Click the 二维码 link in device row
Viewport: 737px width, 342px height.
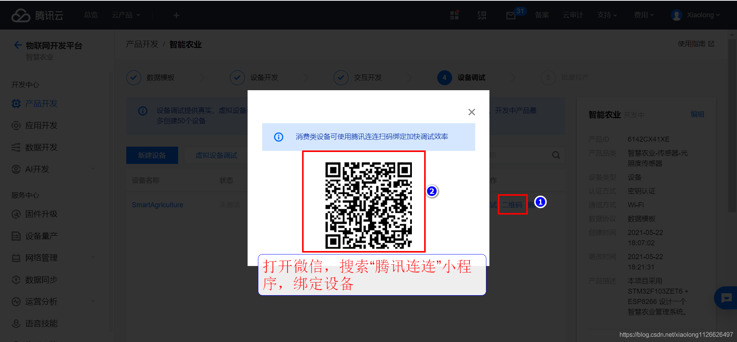coord(512,205)
